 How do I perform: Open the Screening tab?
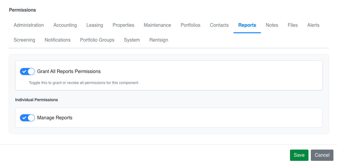point(24,40)
